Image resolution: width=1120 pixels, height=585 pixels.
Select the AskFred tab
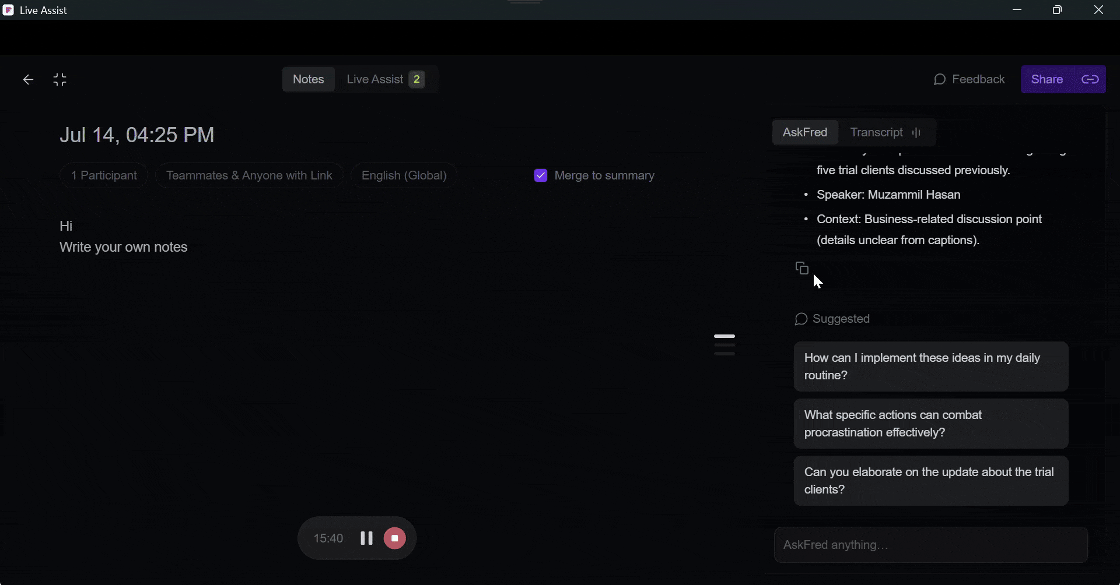coord(805,132)
